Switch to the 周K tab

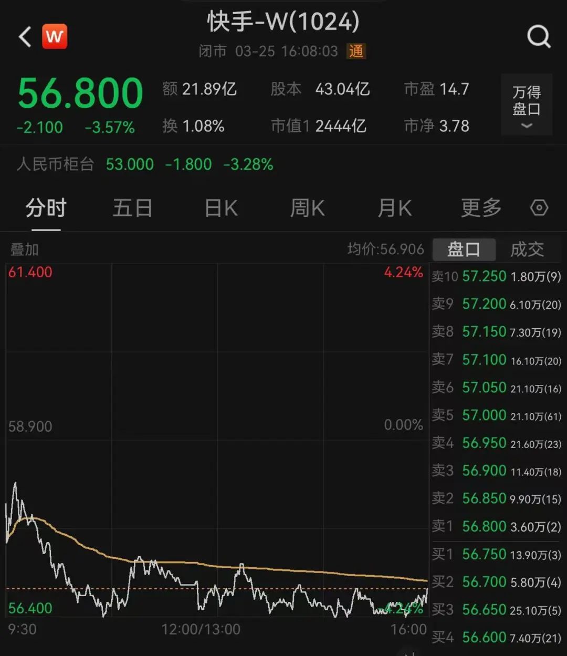pos(308,209)
